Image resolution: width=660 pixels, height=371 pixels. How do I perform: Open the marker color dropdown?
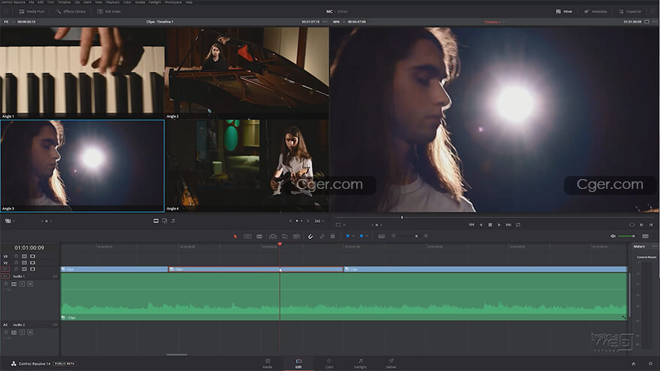tap(367, 236)
